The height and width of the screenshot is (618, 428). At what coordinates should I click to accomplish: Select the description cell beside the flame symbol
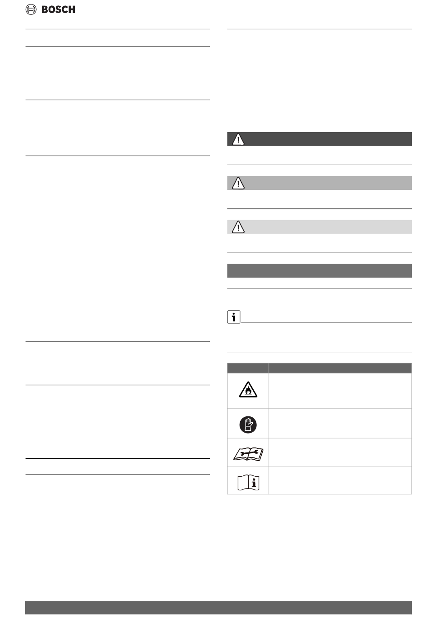point(340,391)
